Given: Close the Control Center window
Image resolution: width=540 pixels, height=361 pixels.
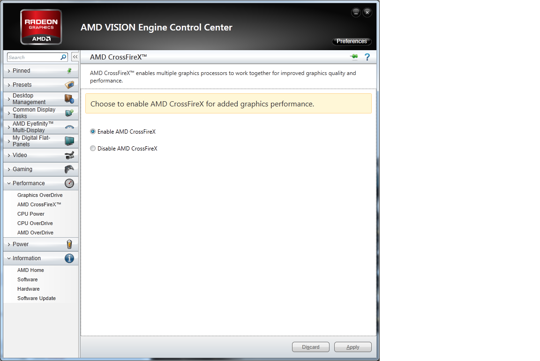Looking at the screenshot, I should click(x=367, y=12).
